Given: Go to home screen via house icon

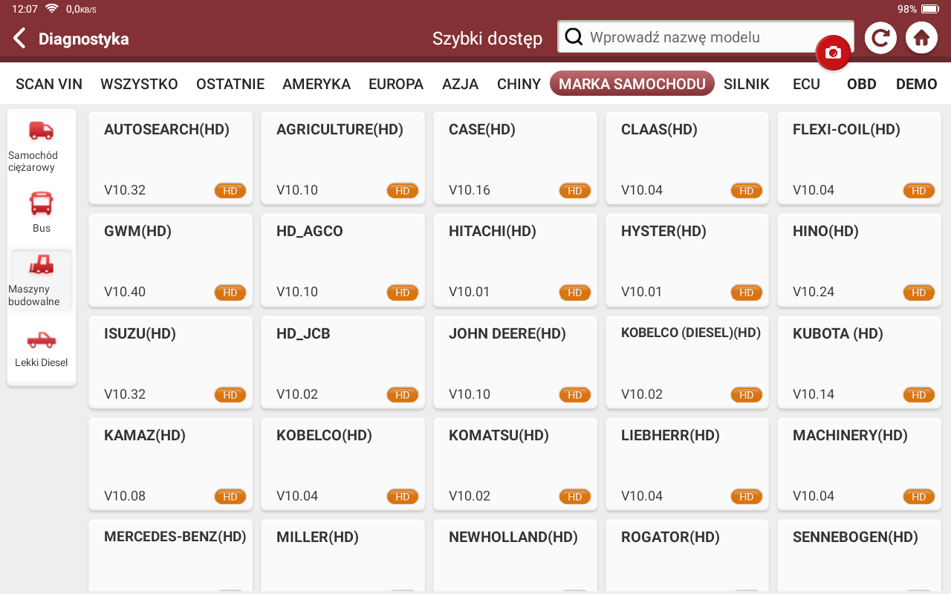Looking at the screenshot, I should (x=921, y=38).
